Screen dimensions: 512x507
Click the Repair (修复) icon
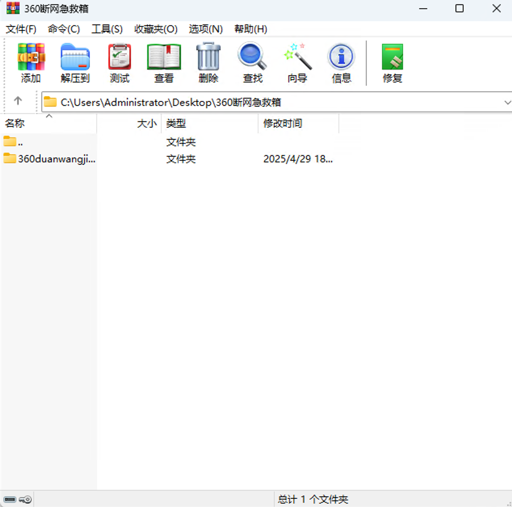click(x=392, y=63)
